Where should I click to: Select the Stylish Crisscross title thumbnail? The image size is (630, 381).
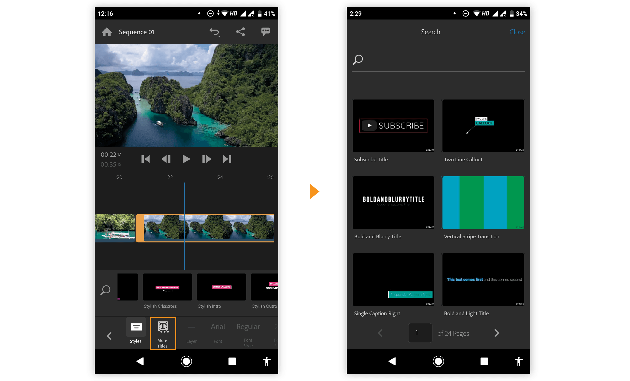pyautogui.click(x=167, y=287)
